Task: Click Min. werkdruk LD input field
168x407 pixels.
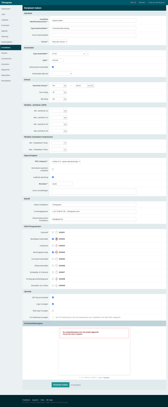Action: pos(58,111)
